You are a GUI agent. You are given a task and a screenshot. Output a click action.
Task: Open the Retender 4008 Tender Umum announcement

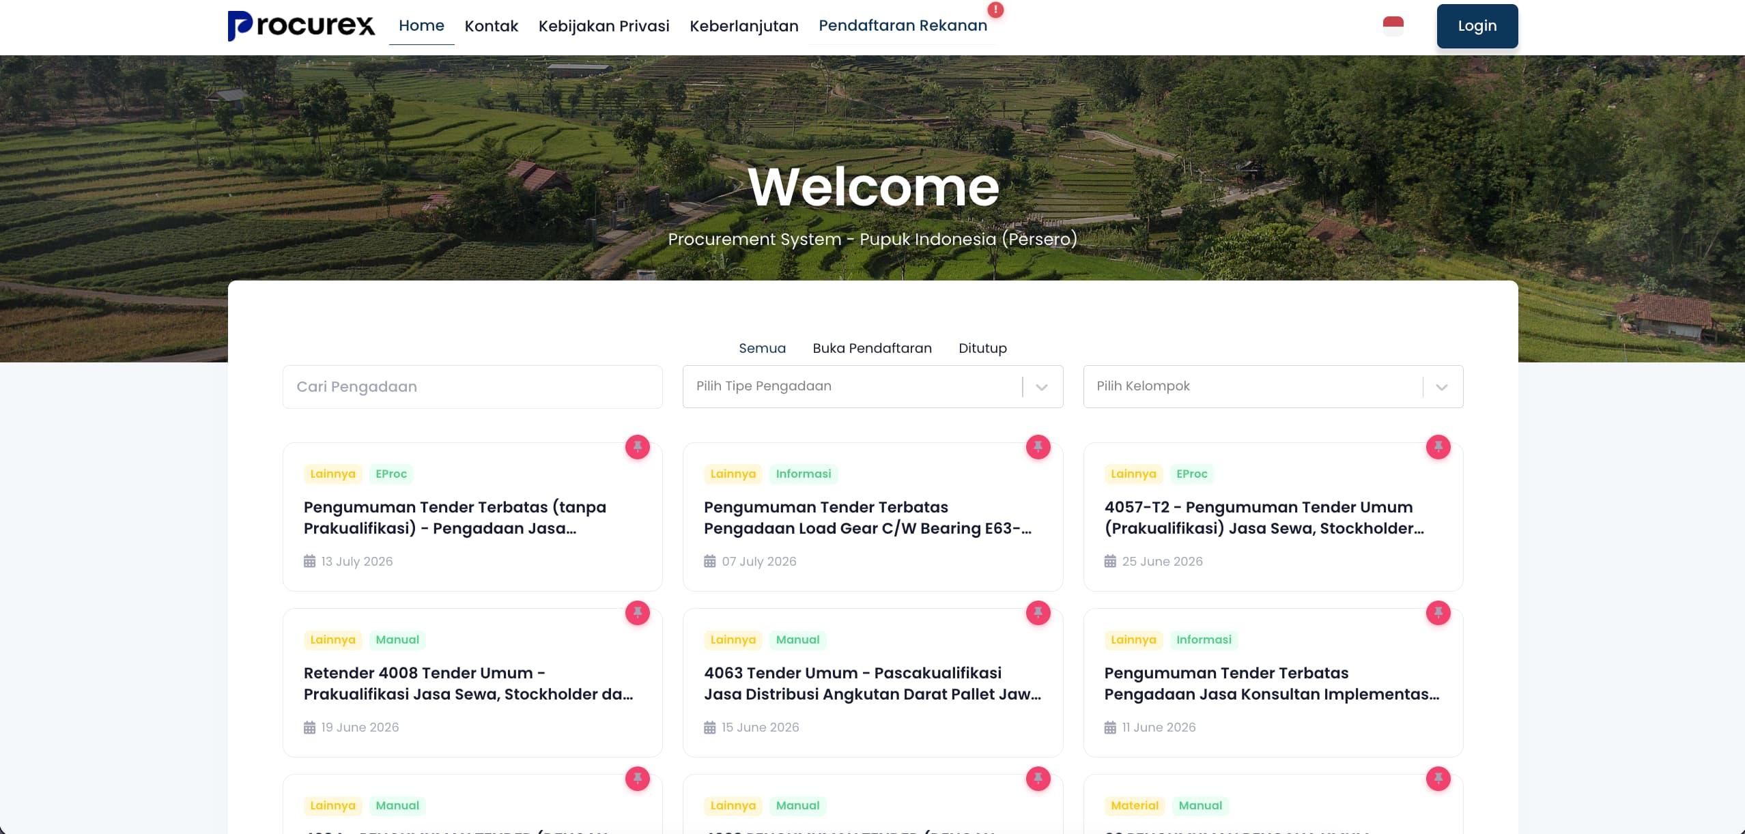point(468,683)
